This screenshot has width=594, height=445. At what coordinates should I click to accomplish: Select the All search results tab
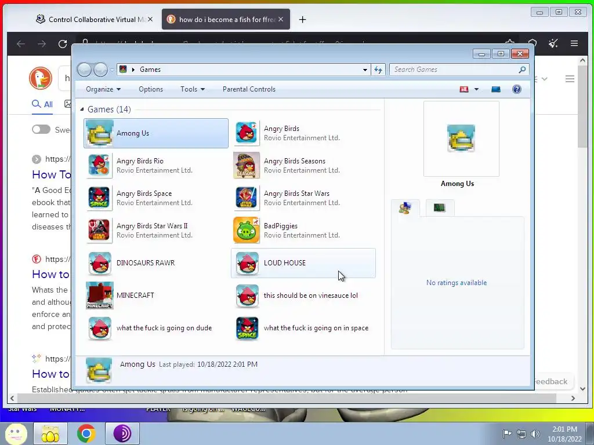point(42,104)
